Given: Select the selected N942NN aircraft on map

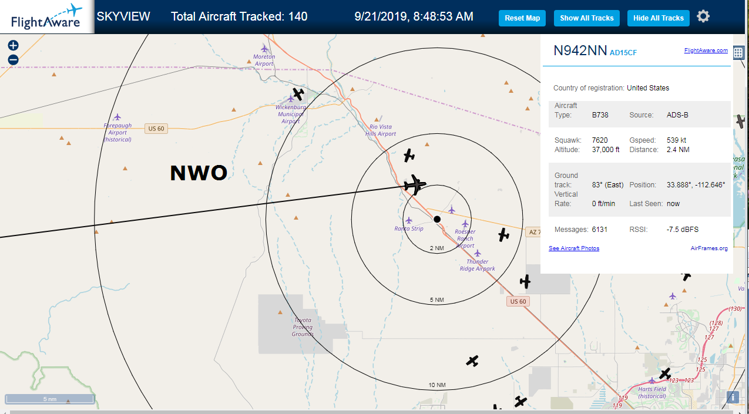Looking at the screenshot, I should point(415,184).
